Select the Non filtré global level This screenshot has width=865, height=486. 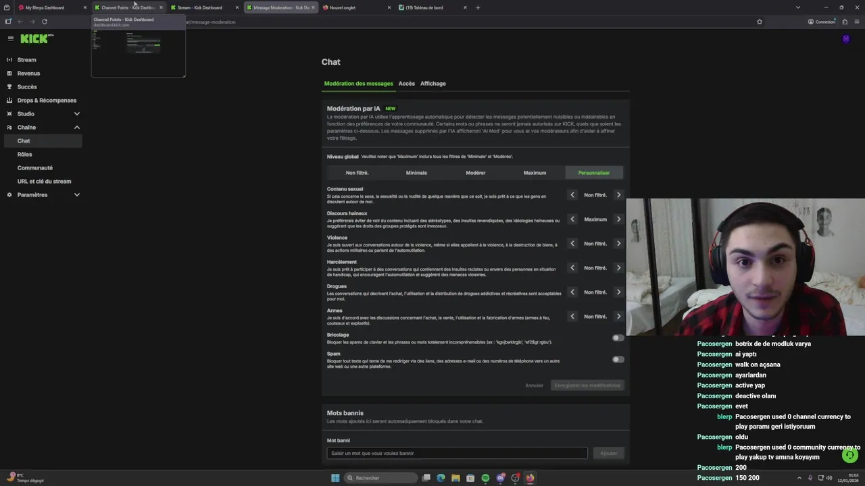[x=357, y=173]
